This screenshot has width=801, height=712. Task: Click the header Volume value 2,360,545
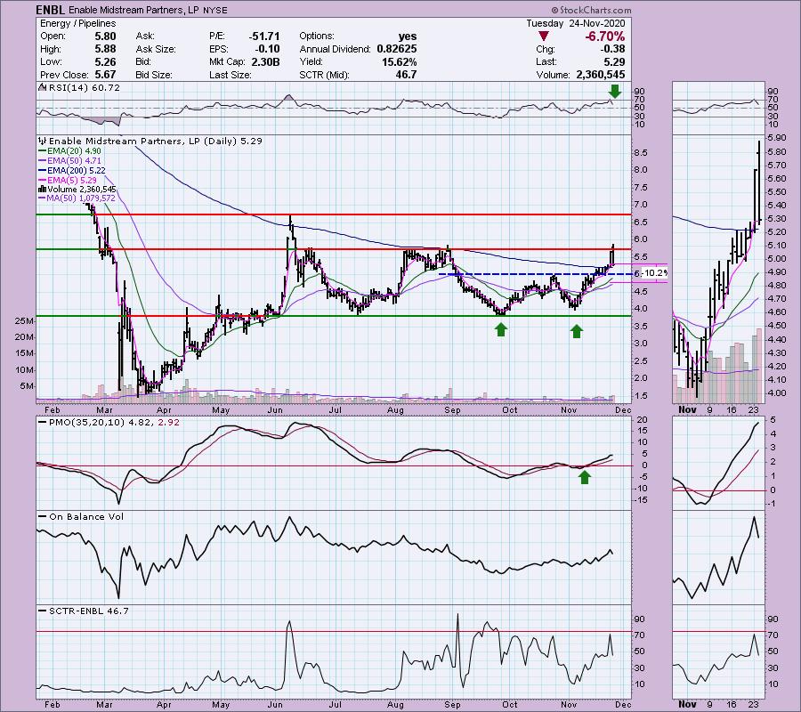[600, 75]
